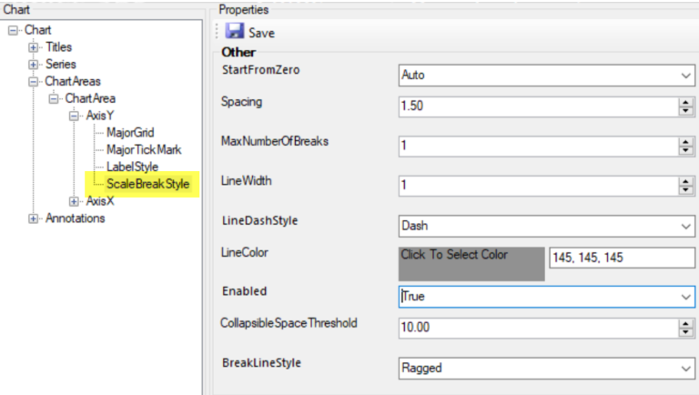The width and height of the screenshot is (699, 395).
Task: Decrease MaxNumberOfBreaks with down arrow
Action: (x=685, y=150)
